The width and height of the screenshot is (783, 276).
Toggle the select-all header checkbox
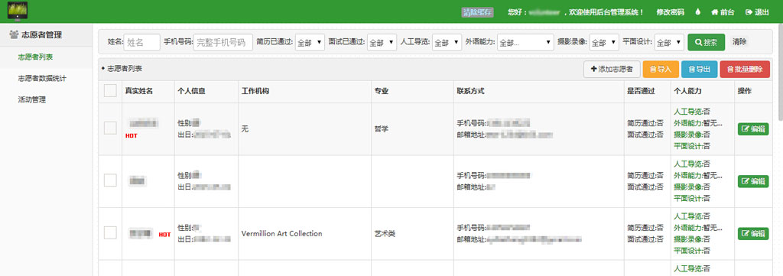coord(110,91)
